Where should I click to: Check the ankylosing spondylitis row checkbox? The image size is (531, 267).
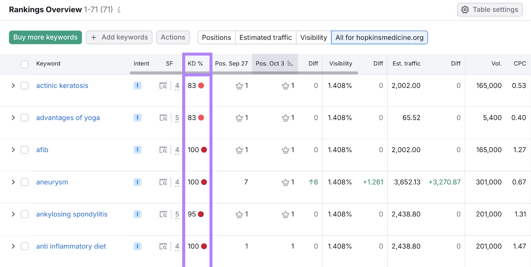(25, 214)
